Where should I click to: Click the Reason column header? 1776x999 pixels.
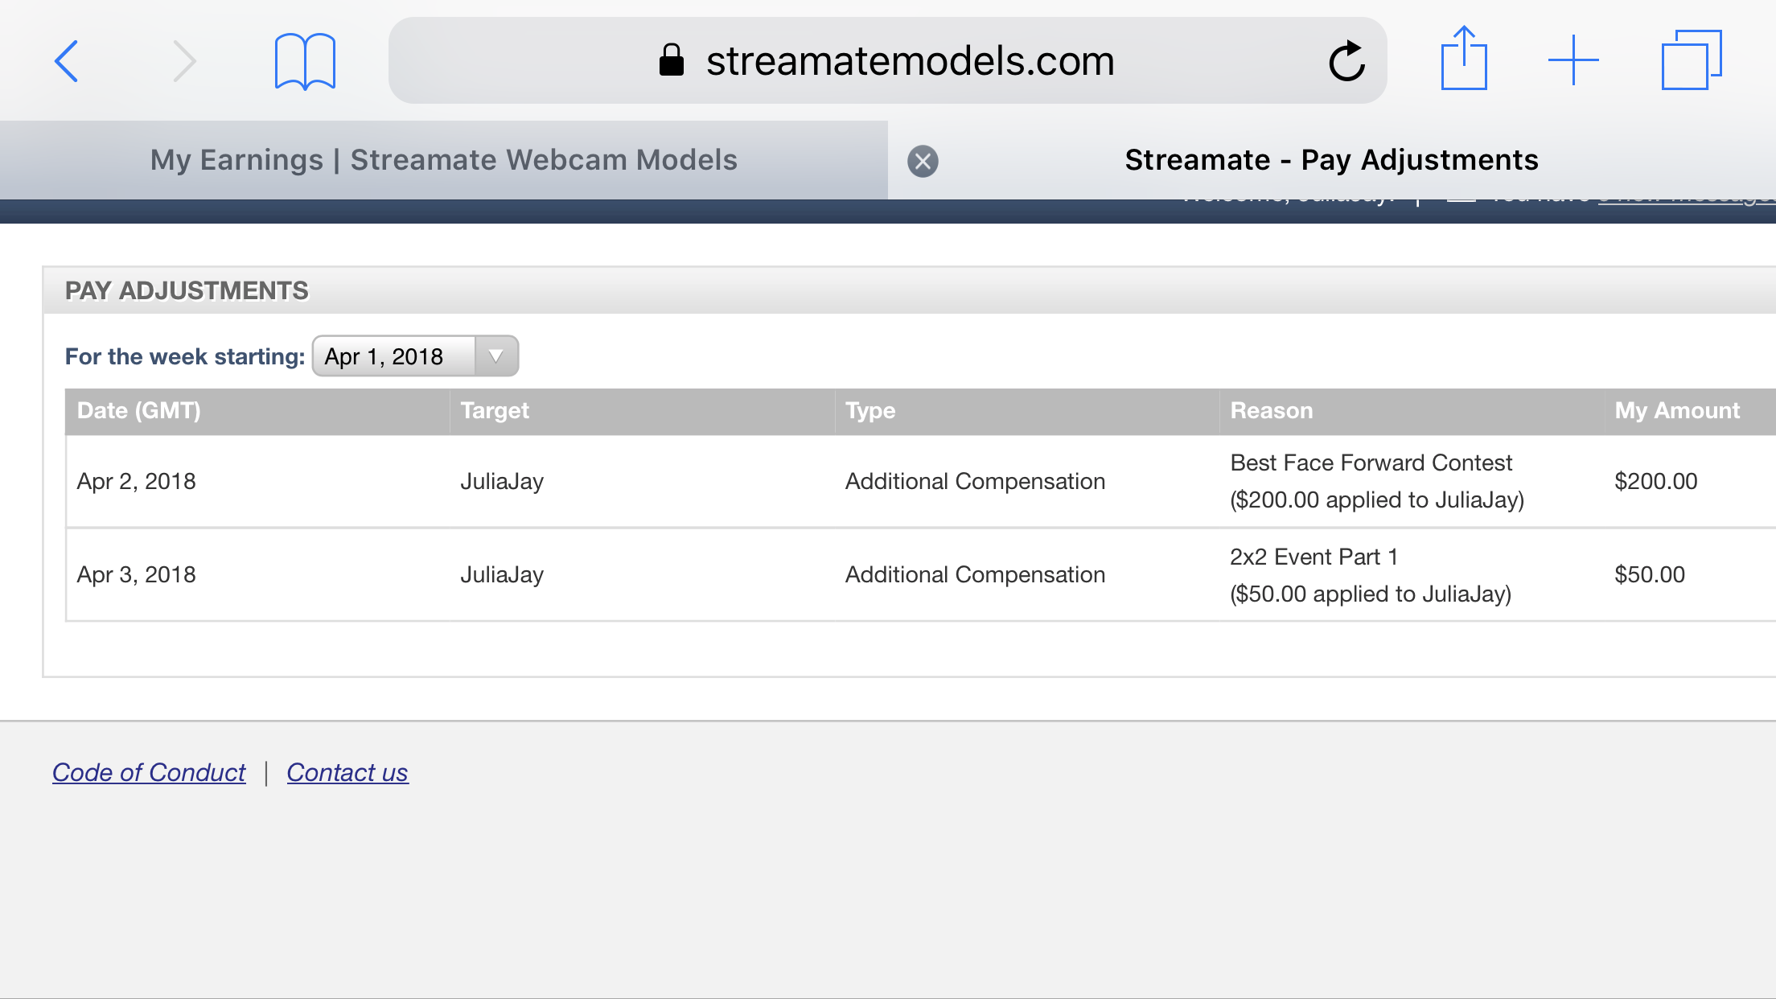point(1412,411)
